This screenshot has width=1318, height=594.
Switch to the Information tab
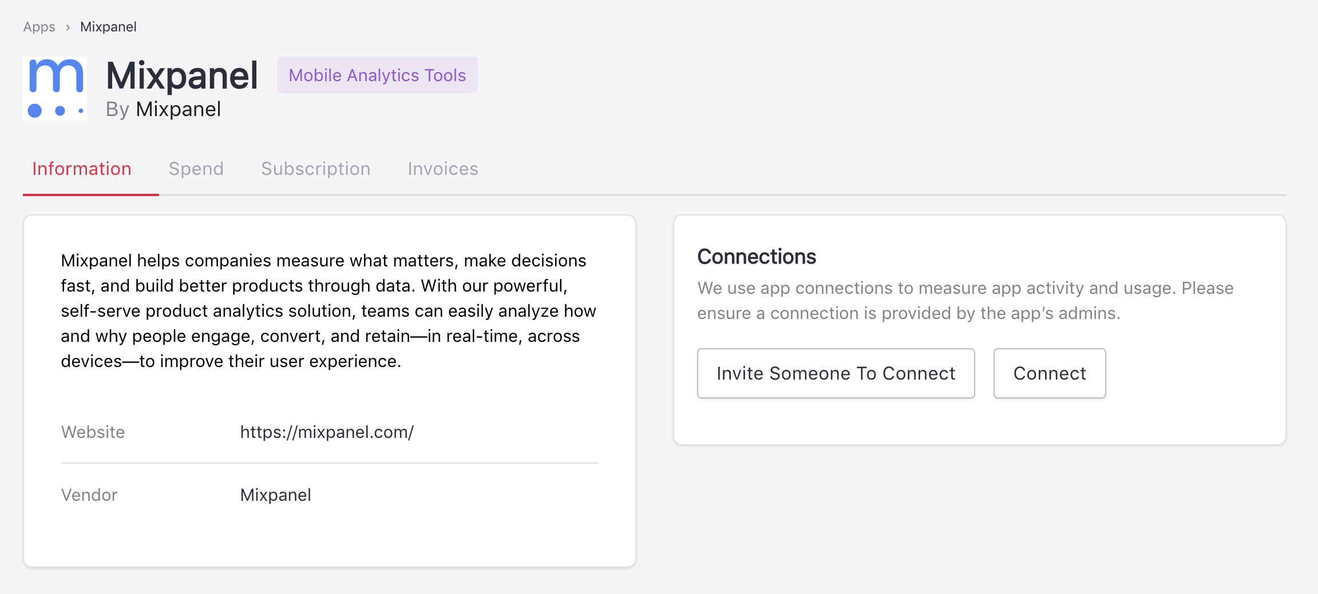click(82, 169)
